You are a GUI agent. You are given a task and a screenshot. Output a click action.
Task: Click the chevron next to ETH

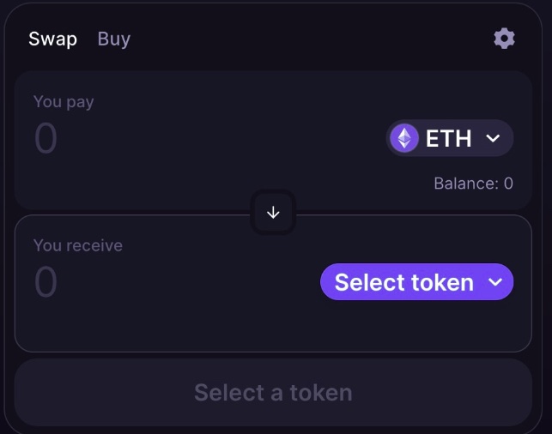(x=493, y=138)
